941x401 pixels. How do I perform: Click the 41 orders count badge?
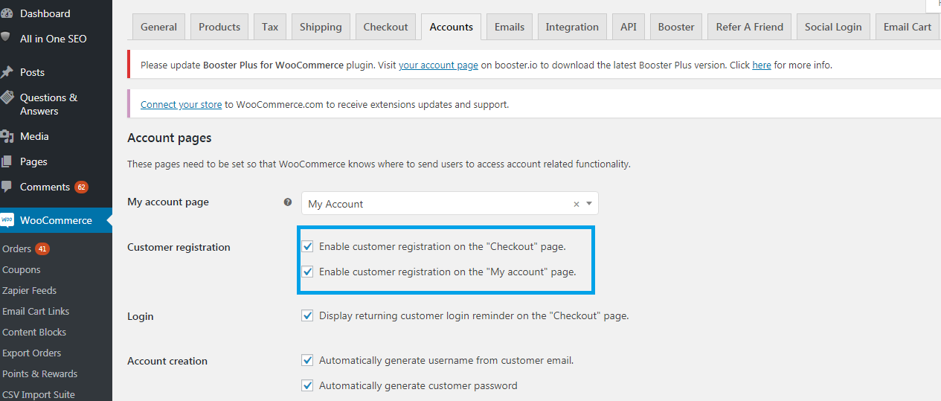click(x=42, y=248)
